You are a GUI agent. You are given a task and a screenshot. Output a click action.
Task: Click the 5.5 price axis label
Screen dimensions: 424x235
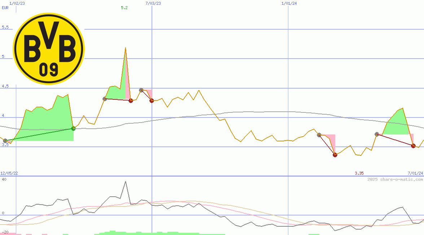pos(5,27)
